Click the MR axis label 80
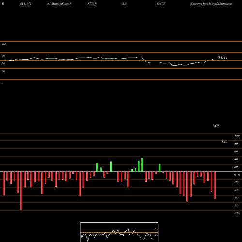This screenshot has width=242, height=242. 236,144
